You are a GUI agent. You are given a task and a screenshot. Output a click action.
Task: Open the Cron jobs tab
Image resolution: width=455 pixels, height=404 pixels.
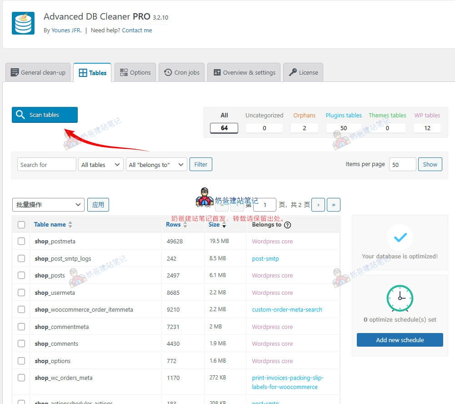coord(181,72)
